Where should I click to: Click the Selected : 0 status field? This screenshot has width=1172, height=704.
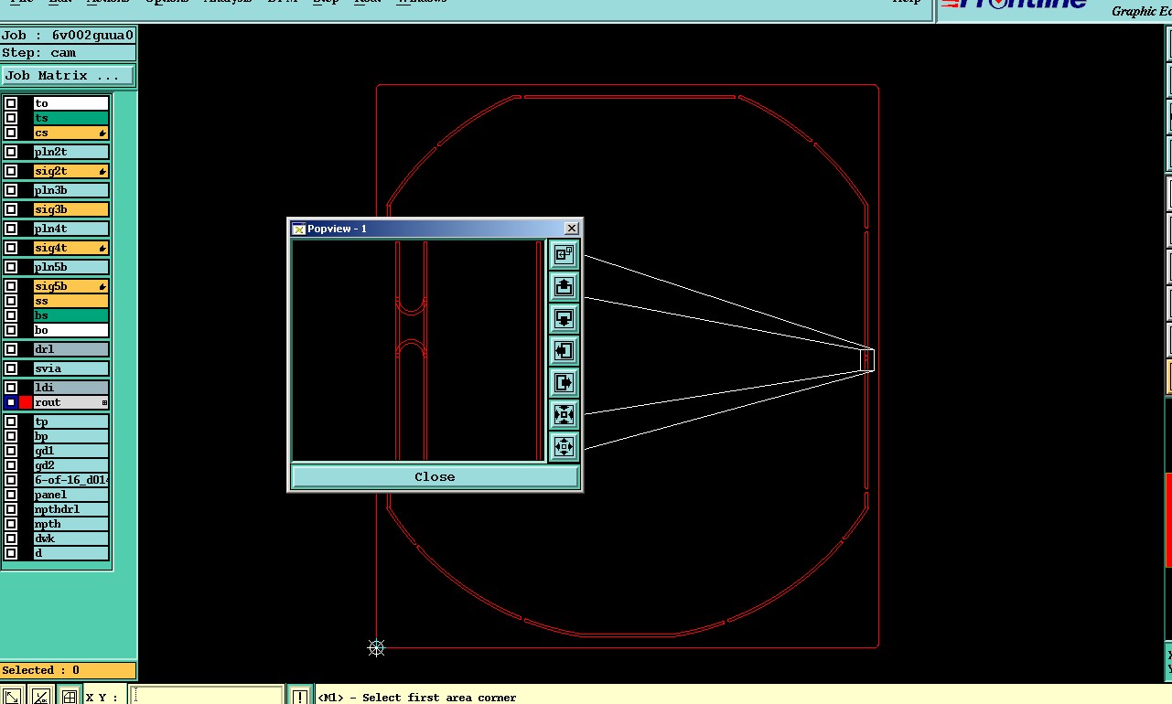click(x=68, y=670)
